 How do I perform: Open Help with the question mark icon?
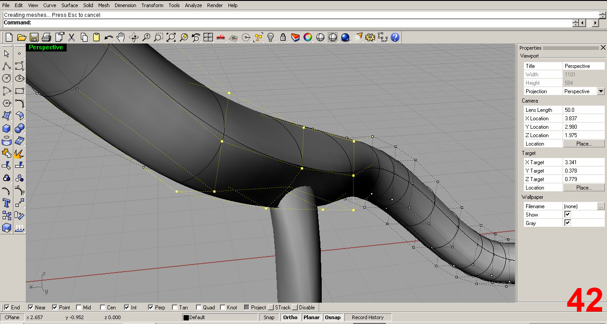pyautogui.click(x=395, y=37)
